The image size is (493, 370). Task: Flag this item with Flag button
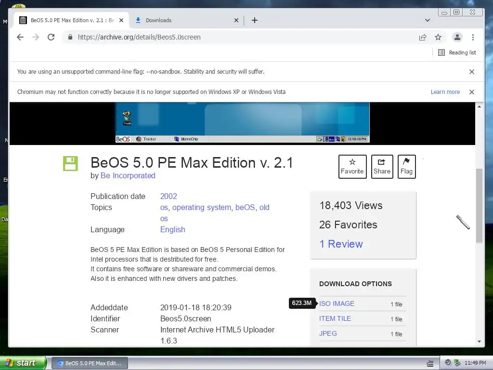406,166
